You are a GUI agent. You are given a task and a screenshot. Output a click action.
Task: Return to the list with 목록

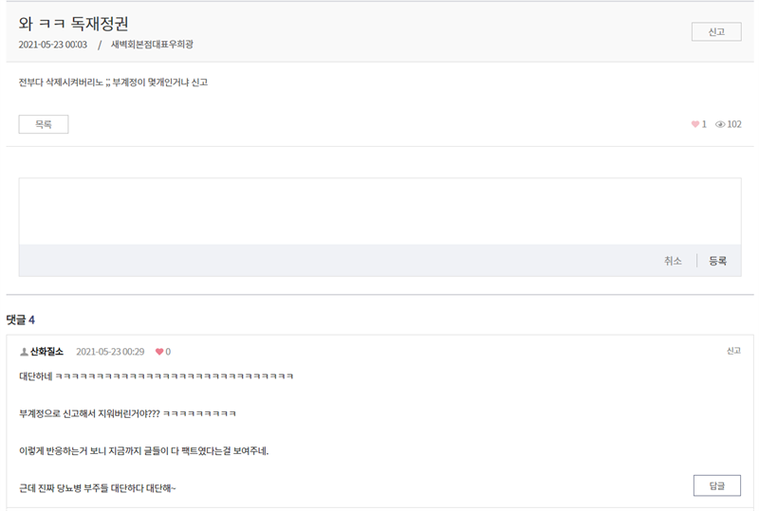click(x=44, y=124)
